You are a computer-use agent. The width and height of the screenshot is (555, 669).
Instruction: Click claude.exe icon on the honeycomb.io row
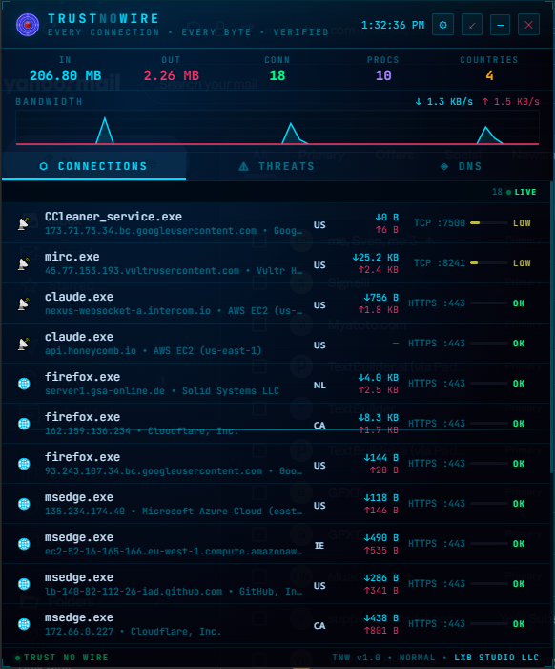pos(24,344)
